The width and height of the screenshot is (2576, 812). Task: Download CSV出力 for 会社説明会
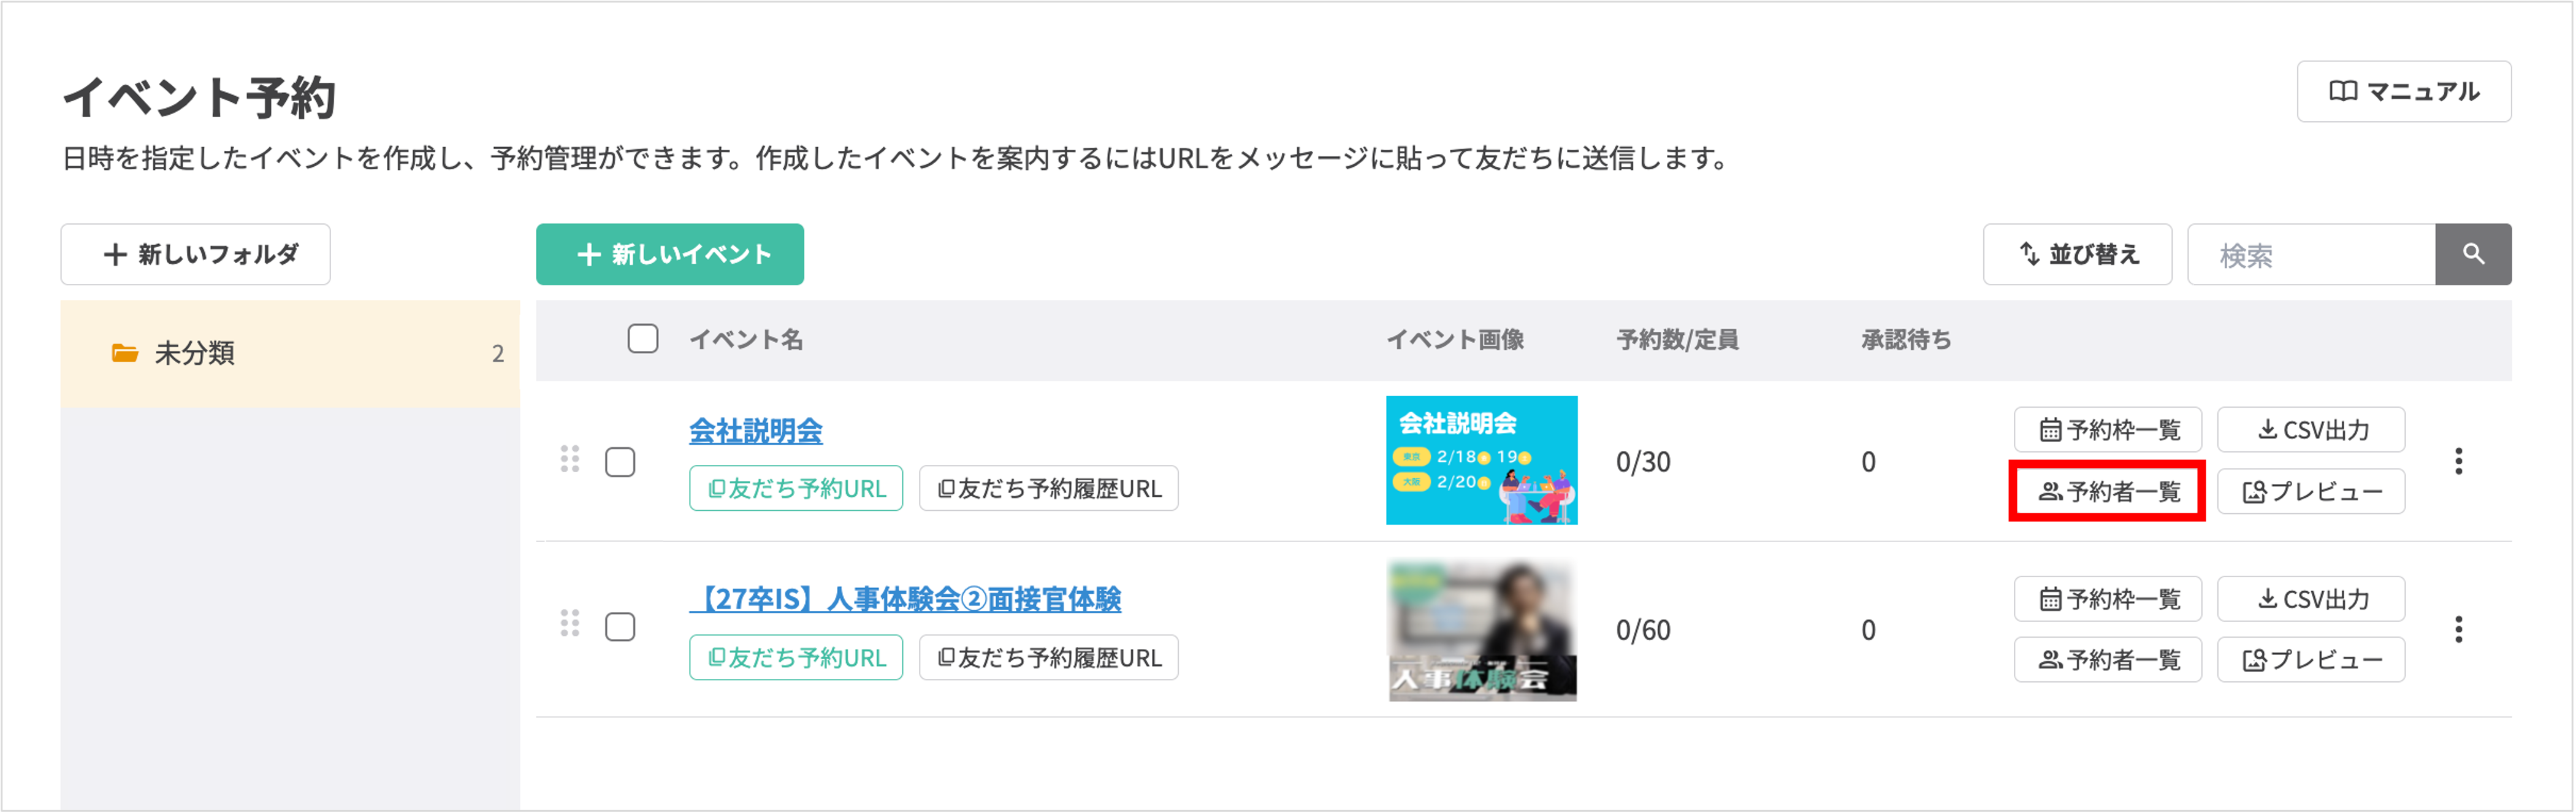click(2311, 430)
